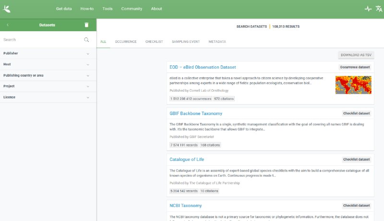Image resolution: width=384 pixels, height=221 pixels.
Task: Click the results count text
Action: coord(286,26)
